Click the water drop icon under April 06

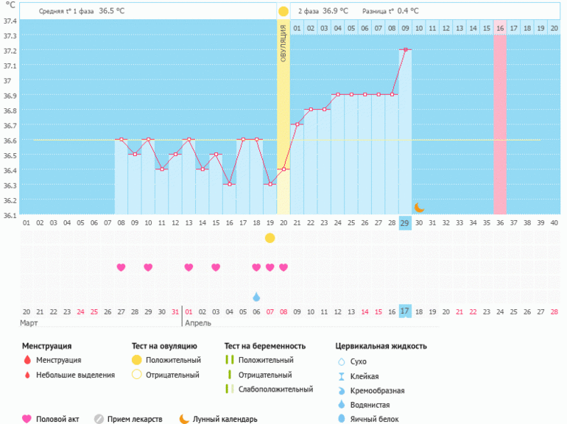click(x=256, y=297)
